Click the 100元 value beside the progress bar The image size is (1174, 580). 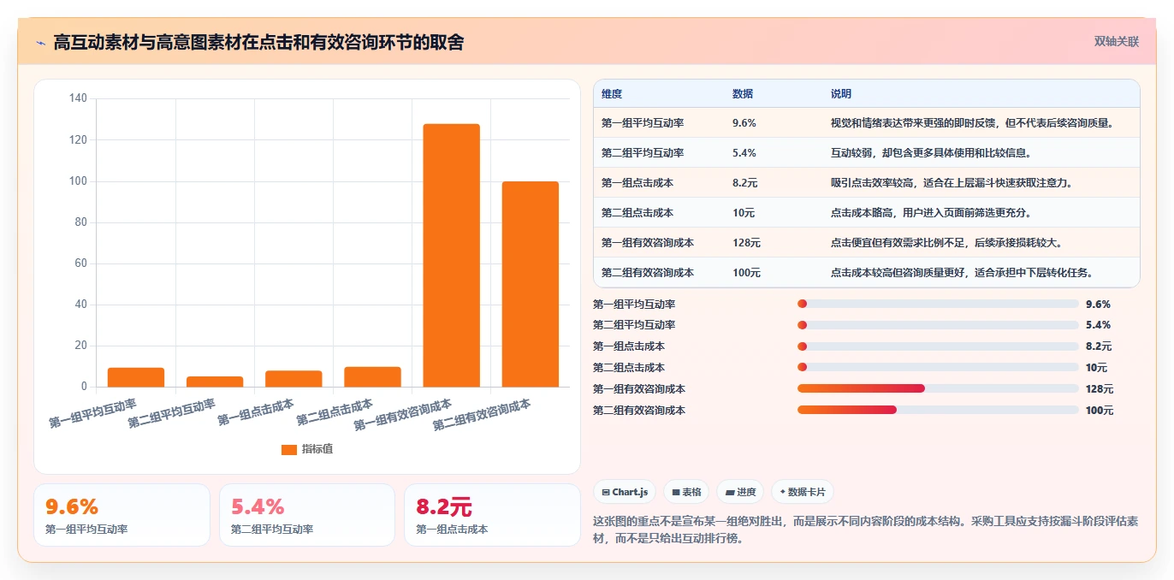(1100, 411)
